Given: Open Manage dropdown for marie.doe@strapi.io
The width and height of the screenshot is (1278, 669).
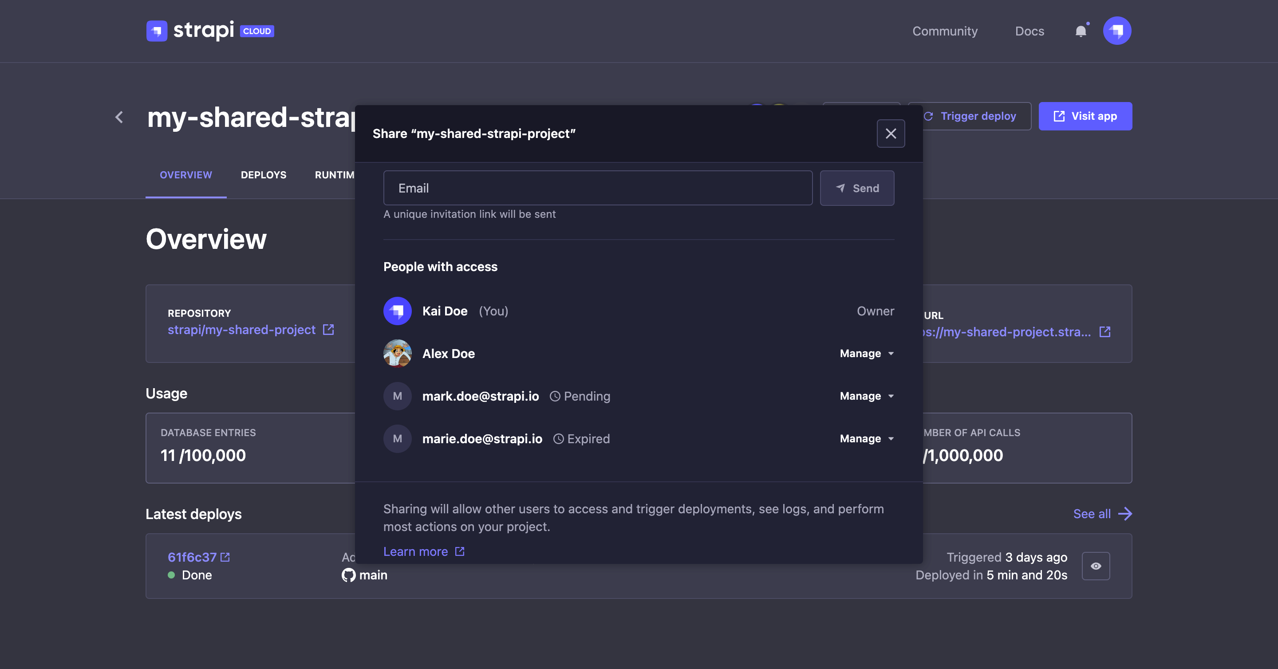Looking at the screenshot, I should [866, 438].
